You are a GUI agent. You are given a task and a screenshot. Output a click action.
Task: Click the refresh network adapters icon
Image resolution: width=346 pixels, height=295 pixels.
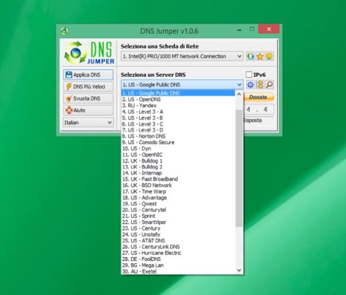250,57
